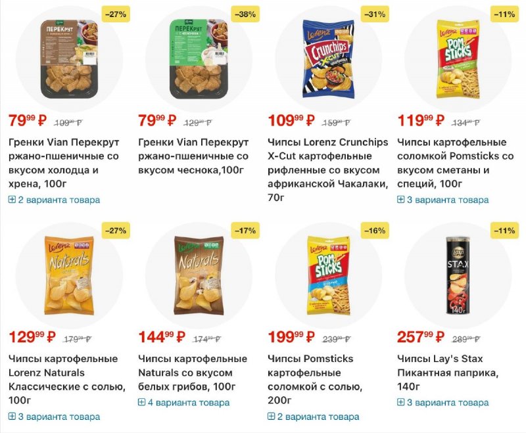Click plus icon under Naturals белых грибов

pyautogui.click(x=142, y=402)
